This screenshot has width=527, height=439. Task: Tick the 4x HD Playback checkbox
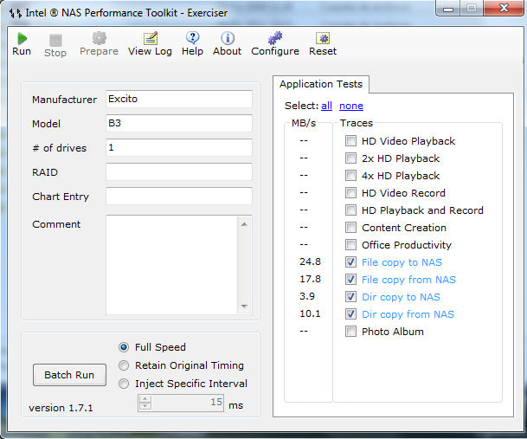[x=350, y=175]
